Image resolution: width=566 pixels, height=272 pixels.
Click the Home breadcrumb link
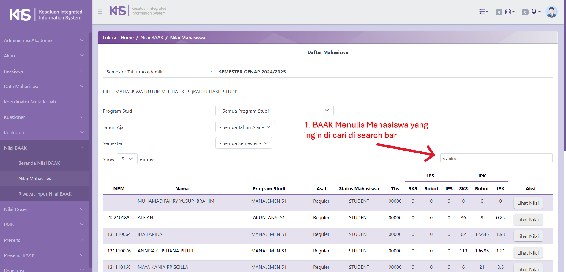(x=127, y=38)
